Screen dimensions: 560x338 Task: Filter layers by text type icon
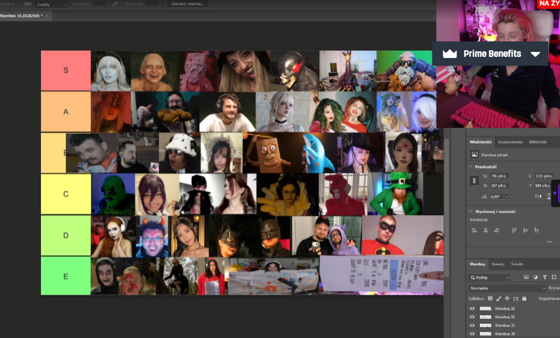click(545, 277)
